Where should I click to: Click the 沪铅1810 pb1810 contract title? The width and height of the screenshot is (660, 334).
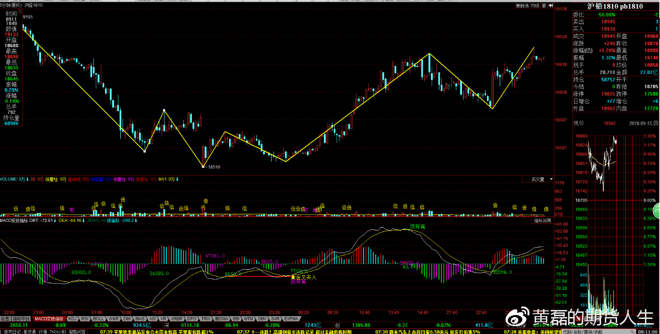click(614, 6)
